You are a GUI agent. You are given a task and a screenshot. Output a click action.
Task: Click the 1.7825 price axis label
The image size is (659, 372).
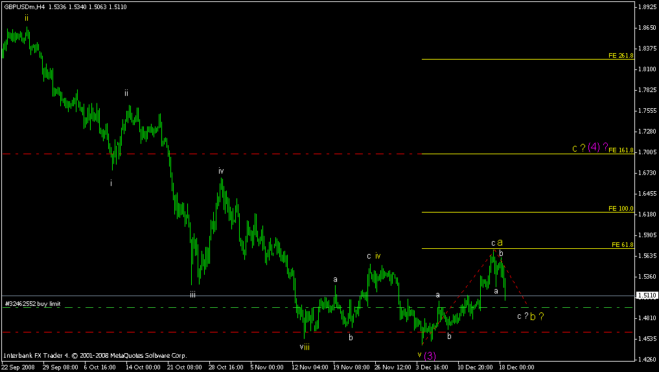(647, 90)
